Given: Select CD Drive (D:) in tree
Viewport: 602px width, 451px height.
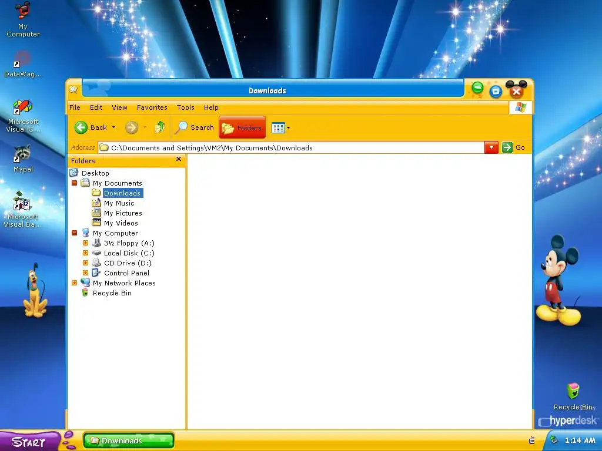Looking at the screenshot, I should (x=128, y=262).
